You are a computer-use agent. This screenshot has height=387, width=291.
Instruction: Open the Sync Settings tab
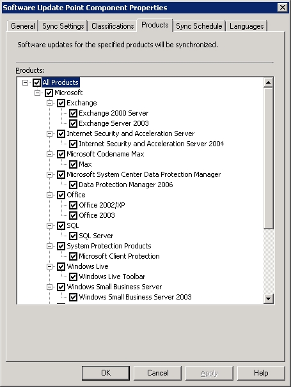point(63,26)
